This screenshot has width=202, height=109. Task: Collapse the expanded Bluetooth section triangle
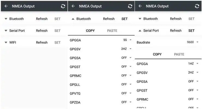click(x=73, y=19)
